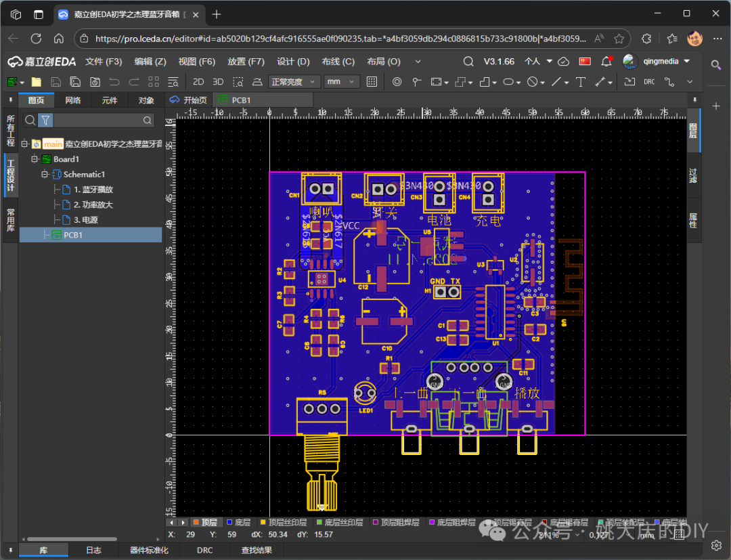Open the qingmedia account dropdown
Image resolution: width=731 pixels, height=560 pixels.
666,62
